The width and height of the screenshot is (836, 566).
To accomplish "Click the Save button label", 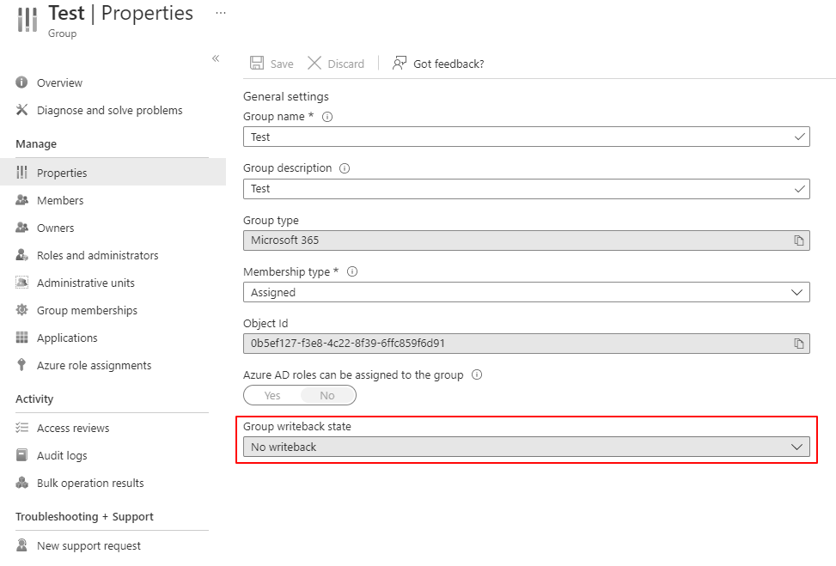I will (282, 64).
